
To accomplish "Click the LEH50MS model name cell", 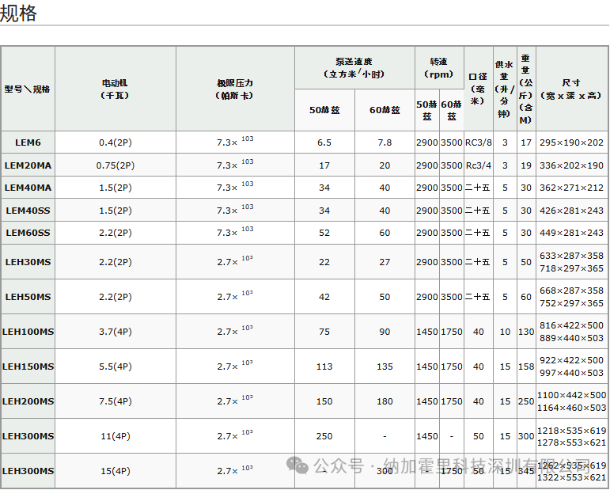I will 28,297.
